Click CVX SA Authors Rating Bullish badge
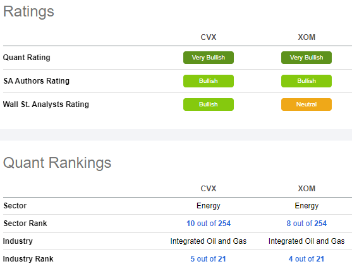The image size is (352, 278). point(209,81)
